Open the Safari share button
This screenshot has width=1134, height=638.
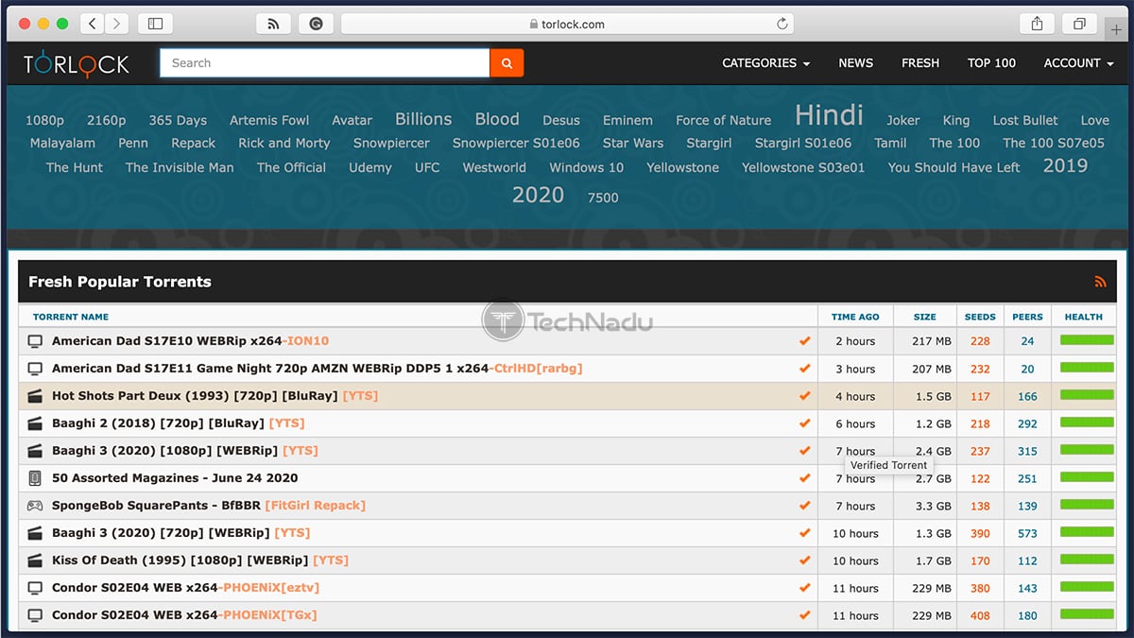pos(1038,24)
